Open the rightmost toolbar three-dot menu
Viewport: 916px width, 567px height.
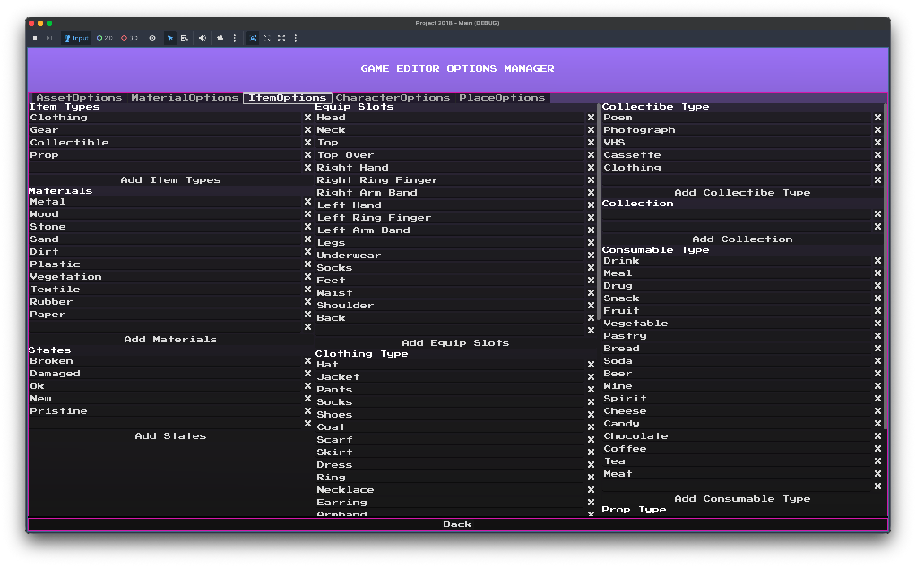296,38
